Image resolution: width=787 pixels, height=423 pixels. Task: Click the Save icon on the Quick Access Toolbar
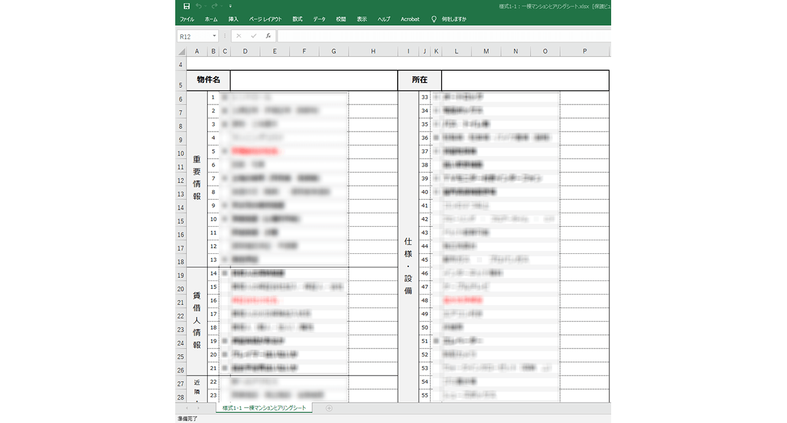click(x=187, y=6)
